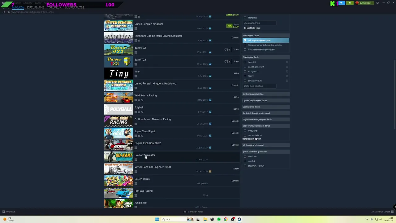
Task: Open the Barro F22 game title
Action: (x=140, y=48)
